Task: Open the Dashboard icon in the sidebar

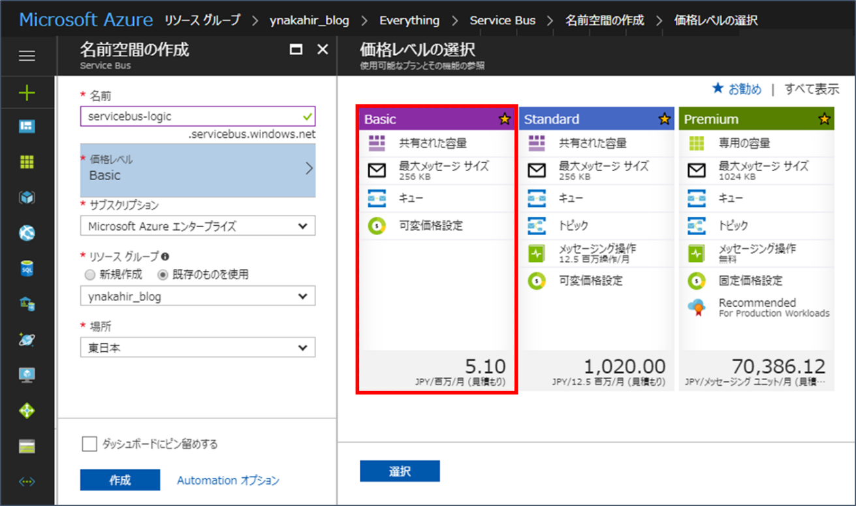Action: (27, 127)
